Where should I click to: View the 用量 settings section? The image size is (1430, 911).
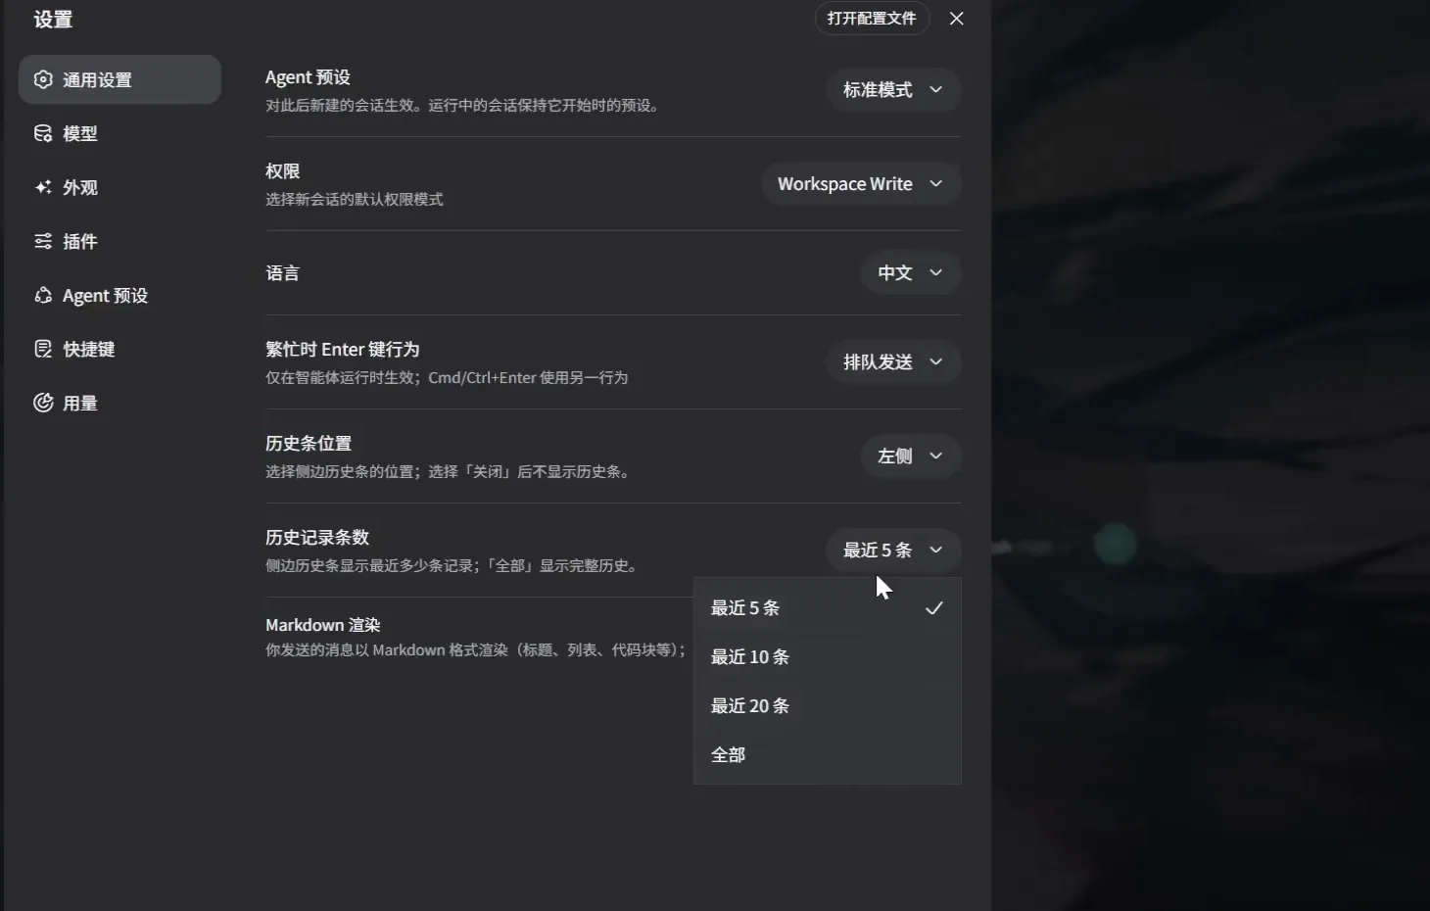119,403
